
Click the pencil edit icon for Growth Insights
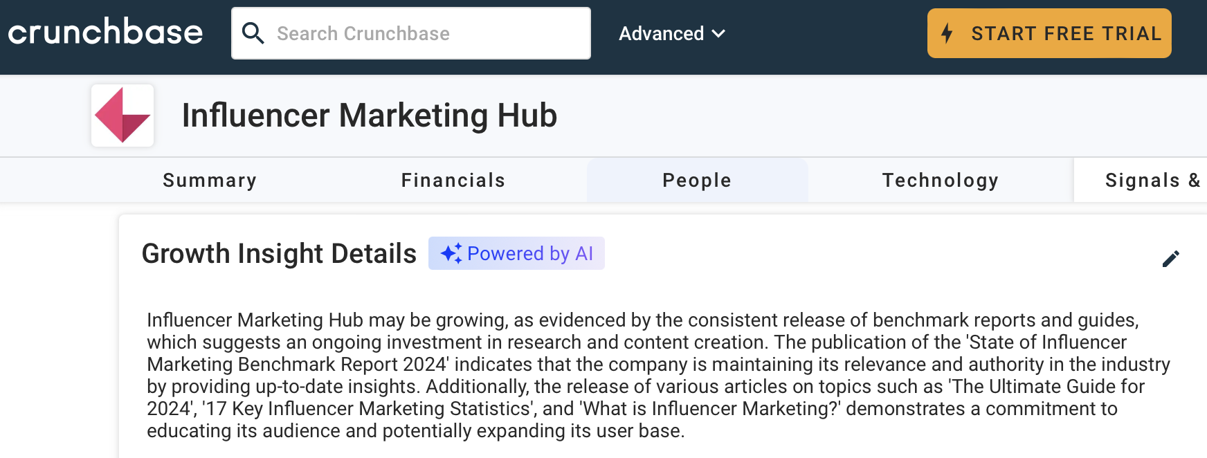click(x=1171, y=257)
